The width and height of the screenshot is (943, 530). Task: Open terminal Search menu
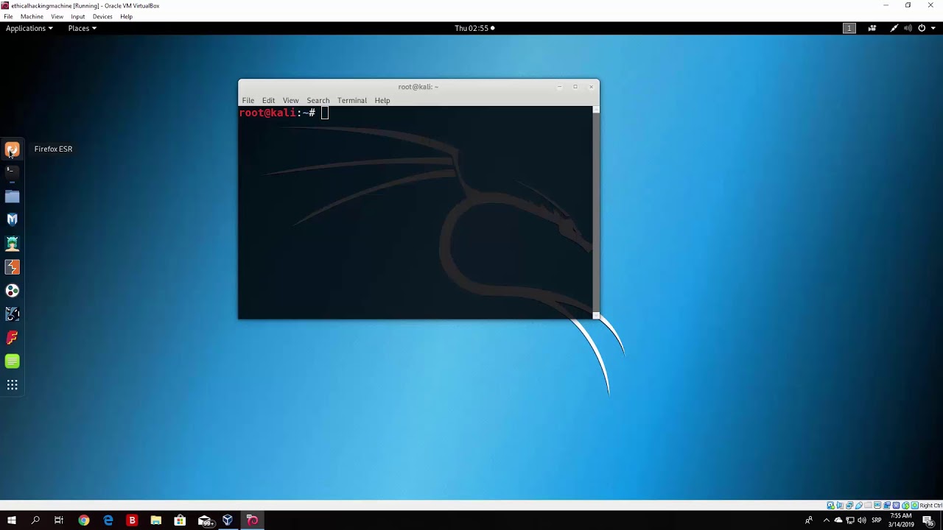click(318, 100)
